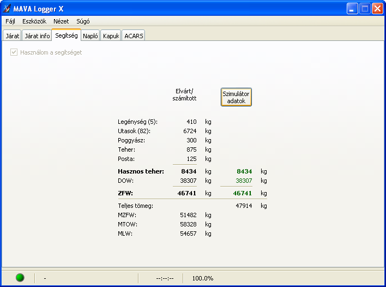Click the status bar time '--:--:--'
Viewport: 386px width, 287px height.
coord(165,278)
